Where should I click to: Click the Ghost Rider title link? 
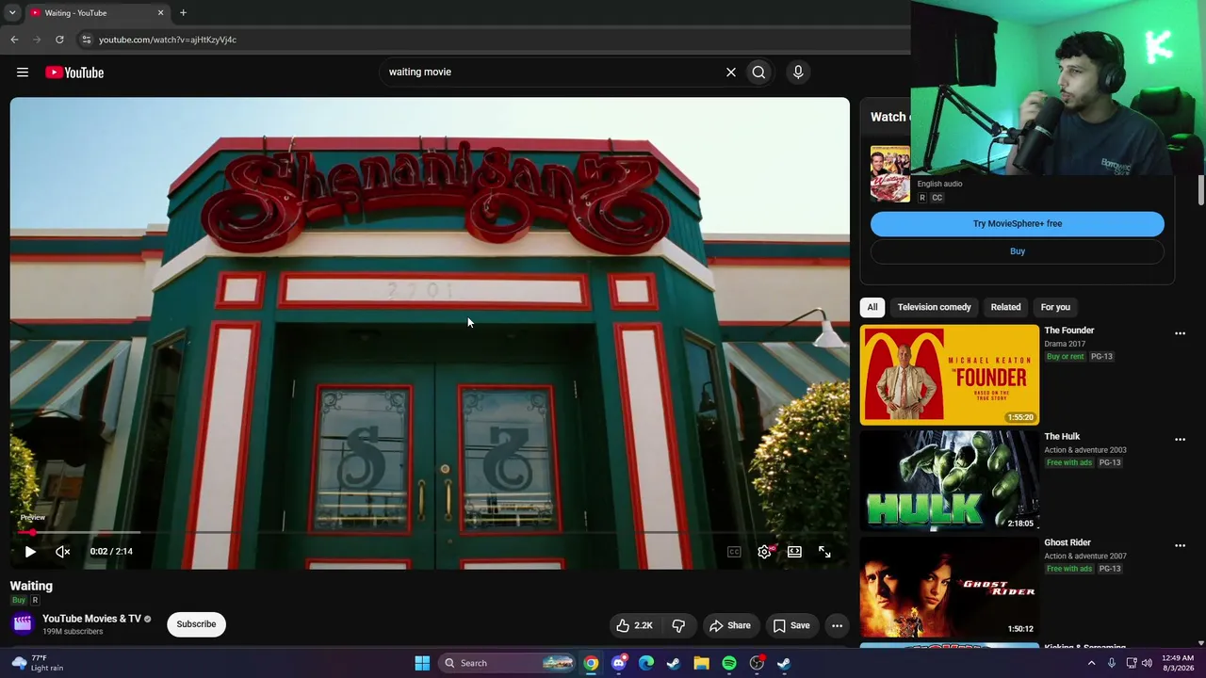tap(1067, 543)
